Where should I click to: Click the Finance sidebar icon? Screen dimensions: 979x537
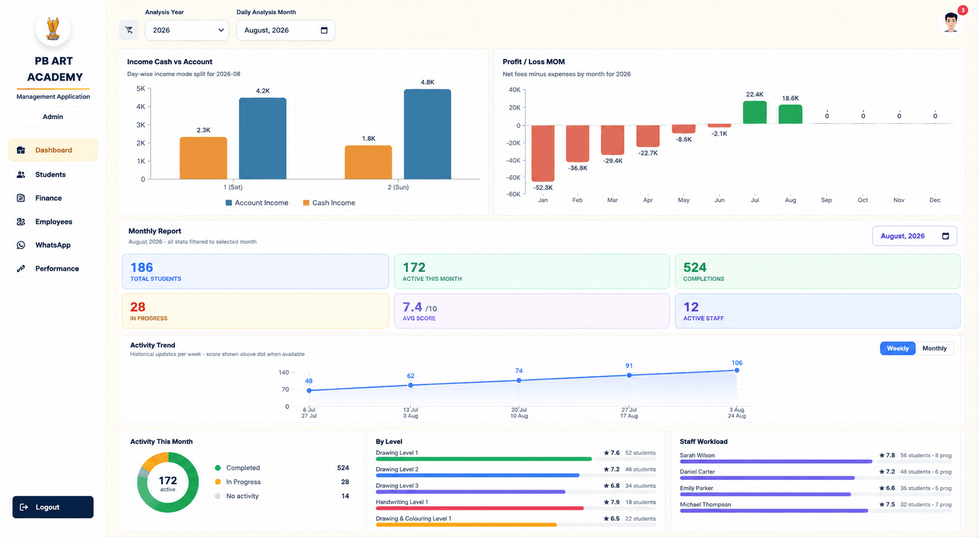pyautogui.click(x=21, y=198)
